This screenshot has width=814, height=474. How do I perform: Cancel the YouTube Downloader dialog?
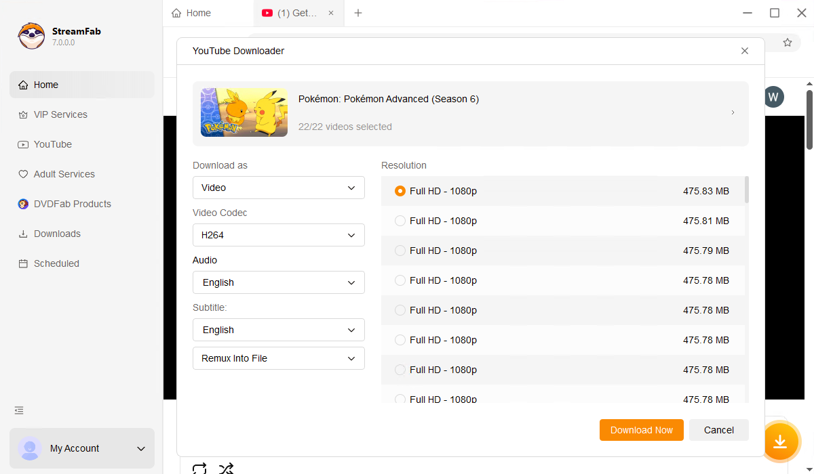tap(718, 430)
